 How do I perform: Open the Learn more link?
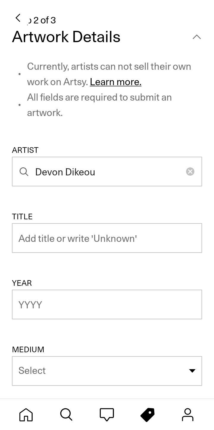pos(116,82)
